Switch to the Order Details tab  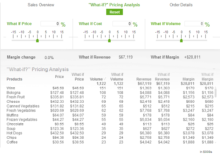181,5
